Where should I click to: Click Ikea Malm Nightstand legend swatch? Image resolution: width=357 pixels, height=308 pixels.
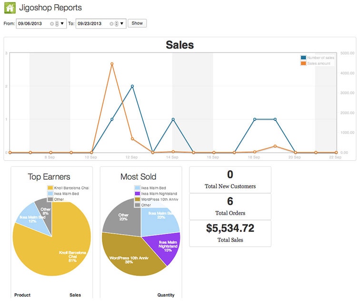click(x=138, y=194)
